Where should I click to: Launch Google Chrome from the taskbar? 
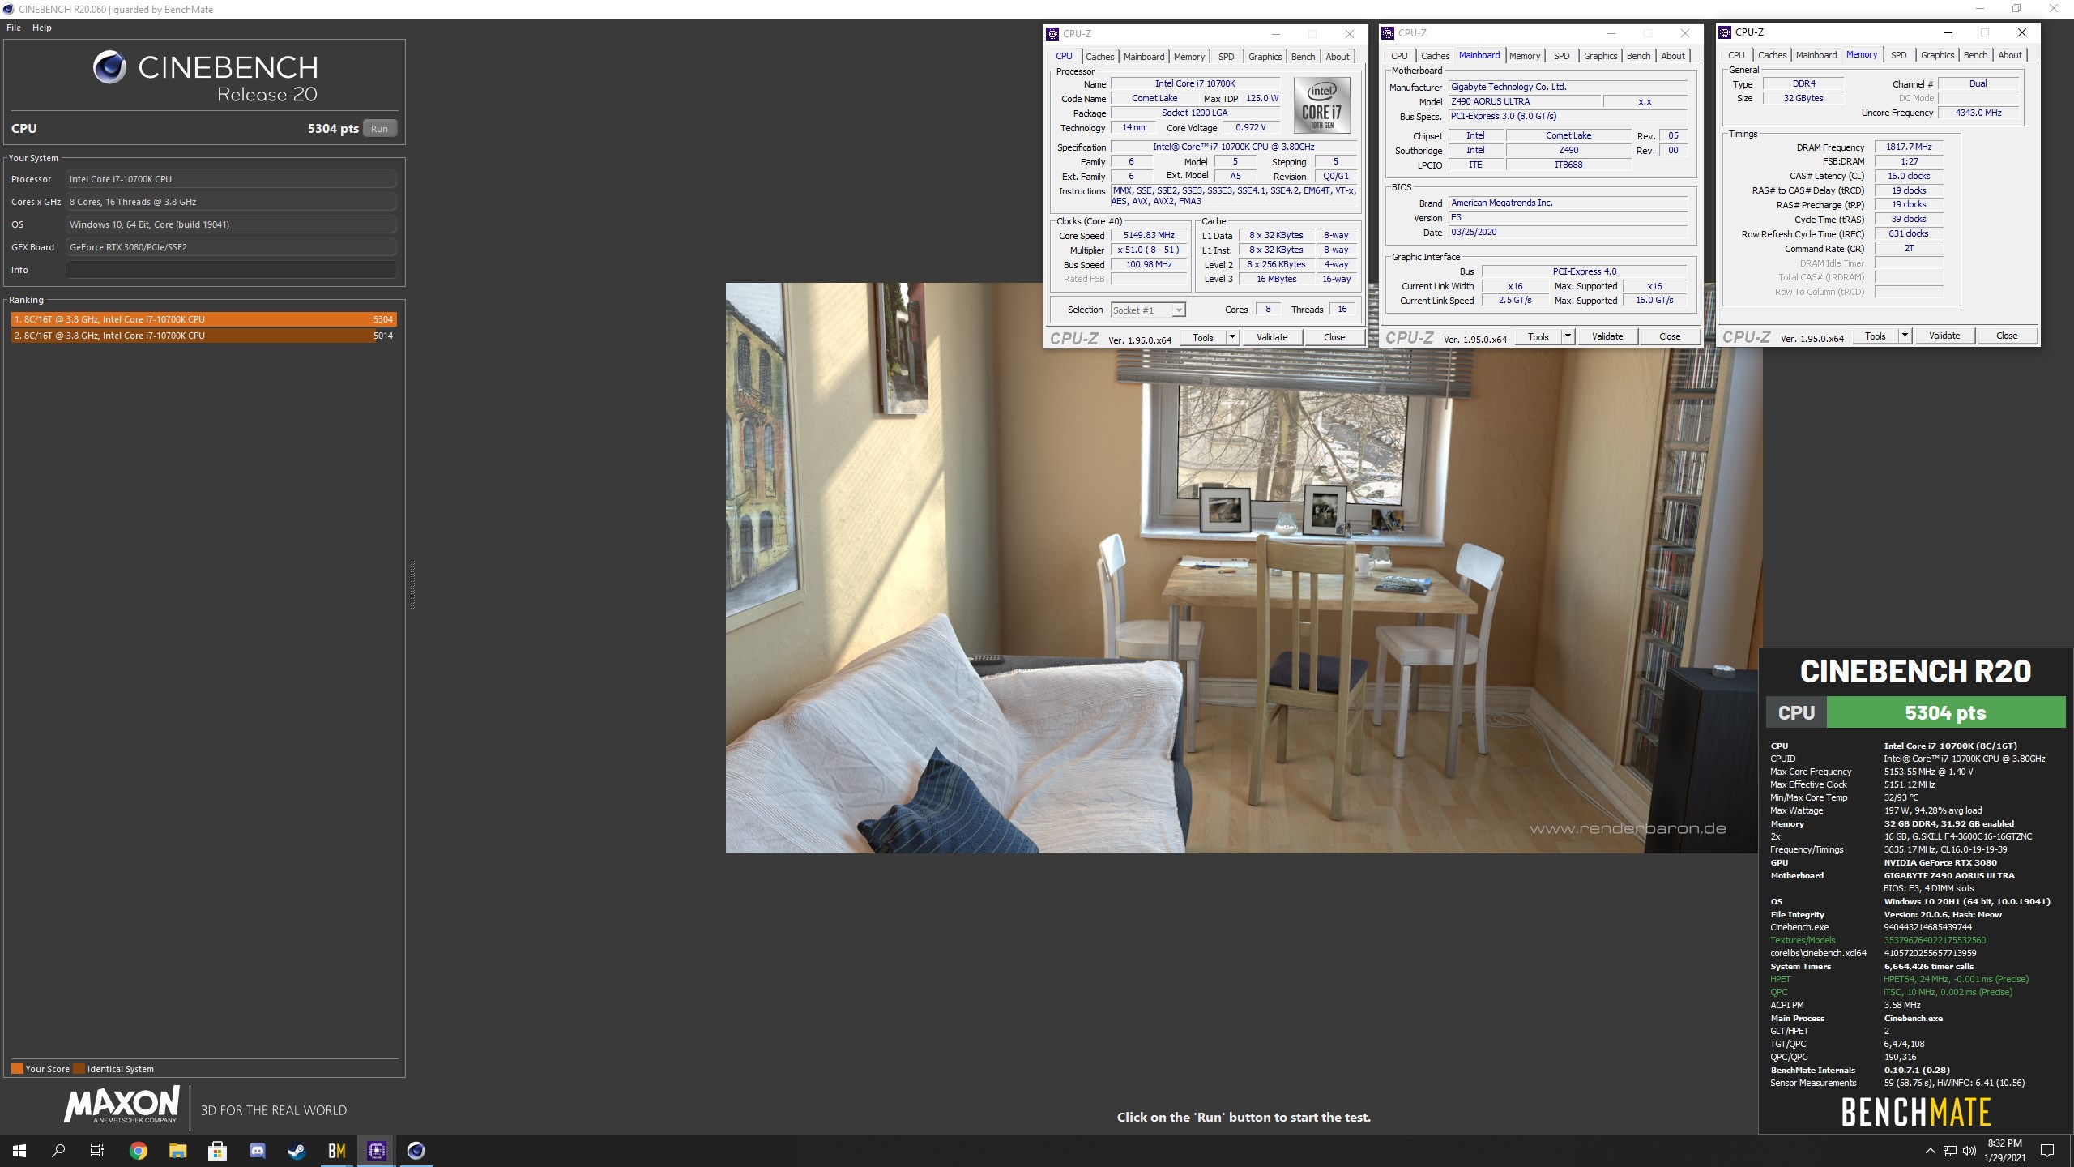[138, 1150]
